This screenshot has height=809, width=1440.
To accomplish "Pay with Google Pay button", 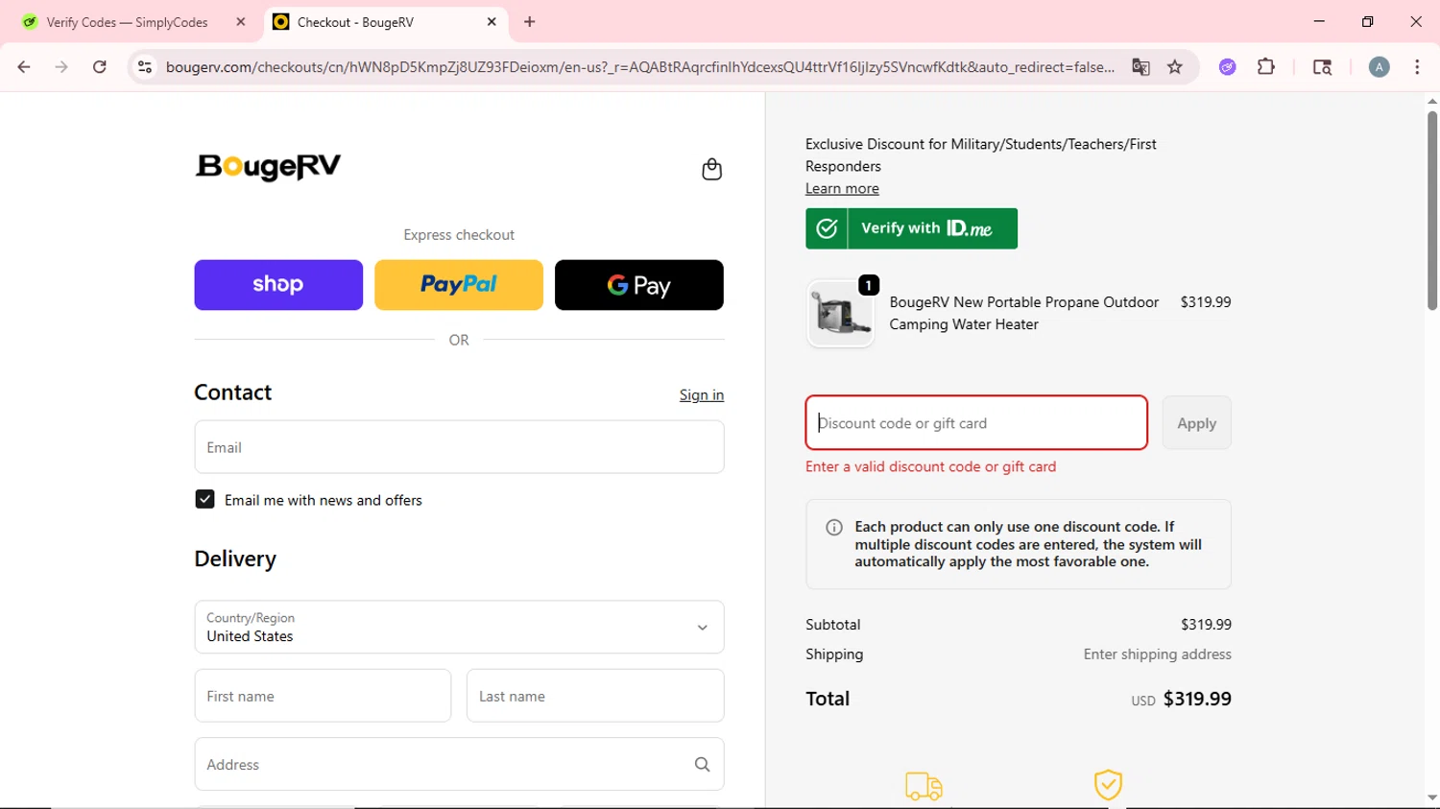I will (x=639, y=285).
